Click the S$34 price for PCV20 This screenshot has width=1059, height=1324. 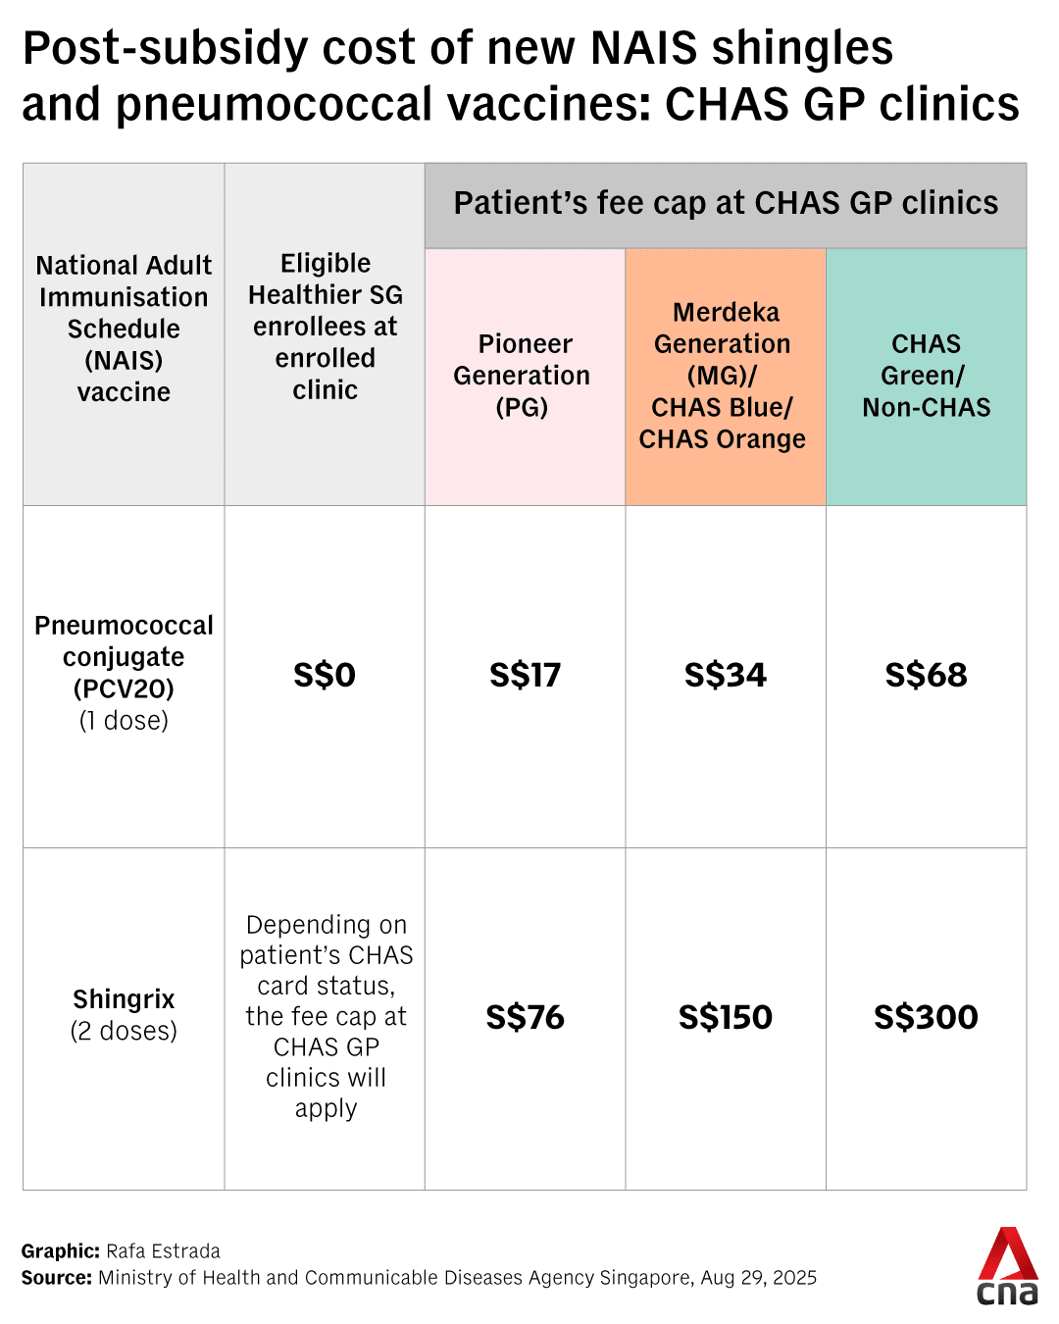[x=726, y=675]
